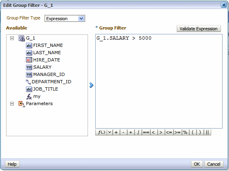
Task: Insert the minus operator
Action: (124, 133)
